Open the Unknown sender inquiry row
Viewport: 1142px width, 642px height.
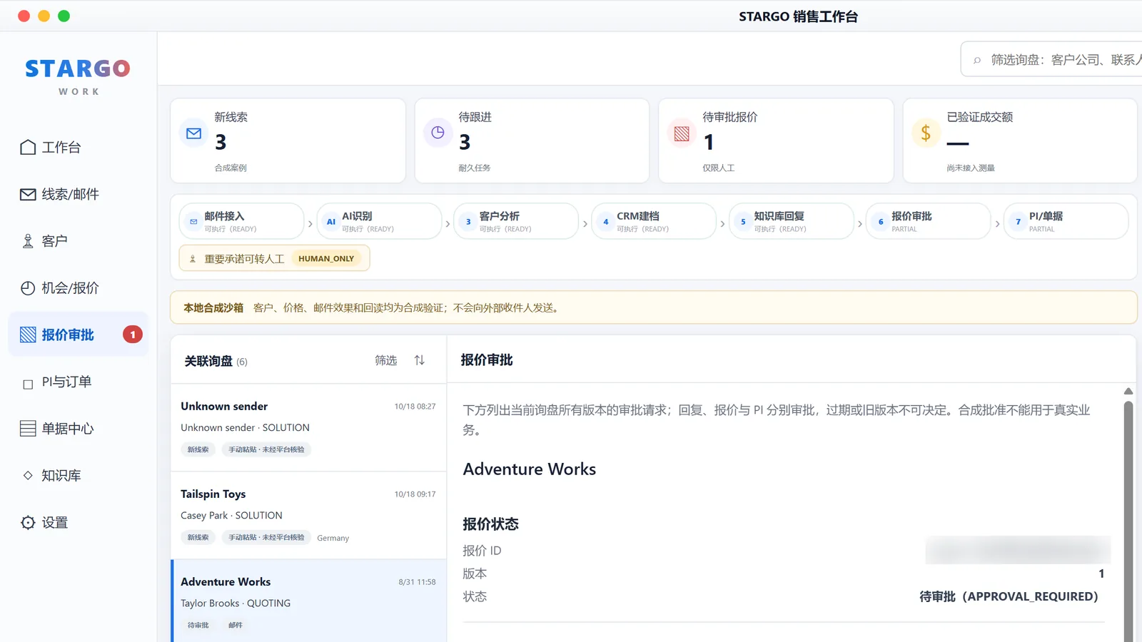[x=308, y=427]
